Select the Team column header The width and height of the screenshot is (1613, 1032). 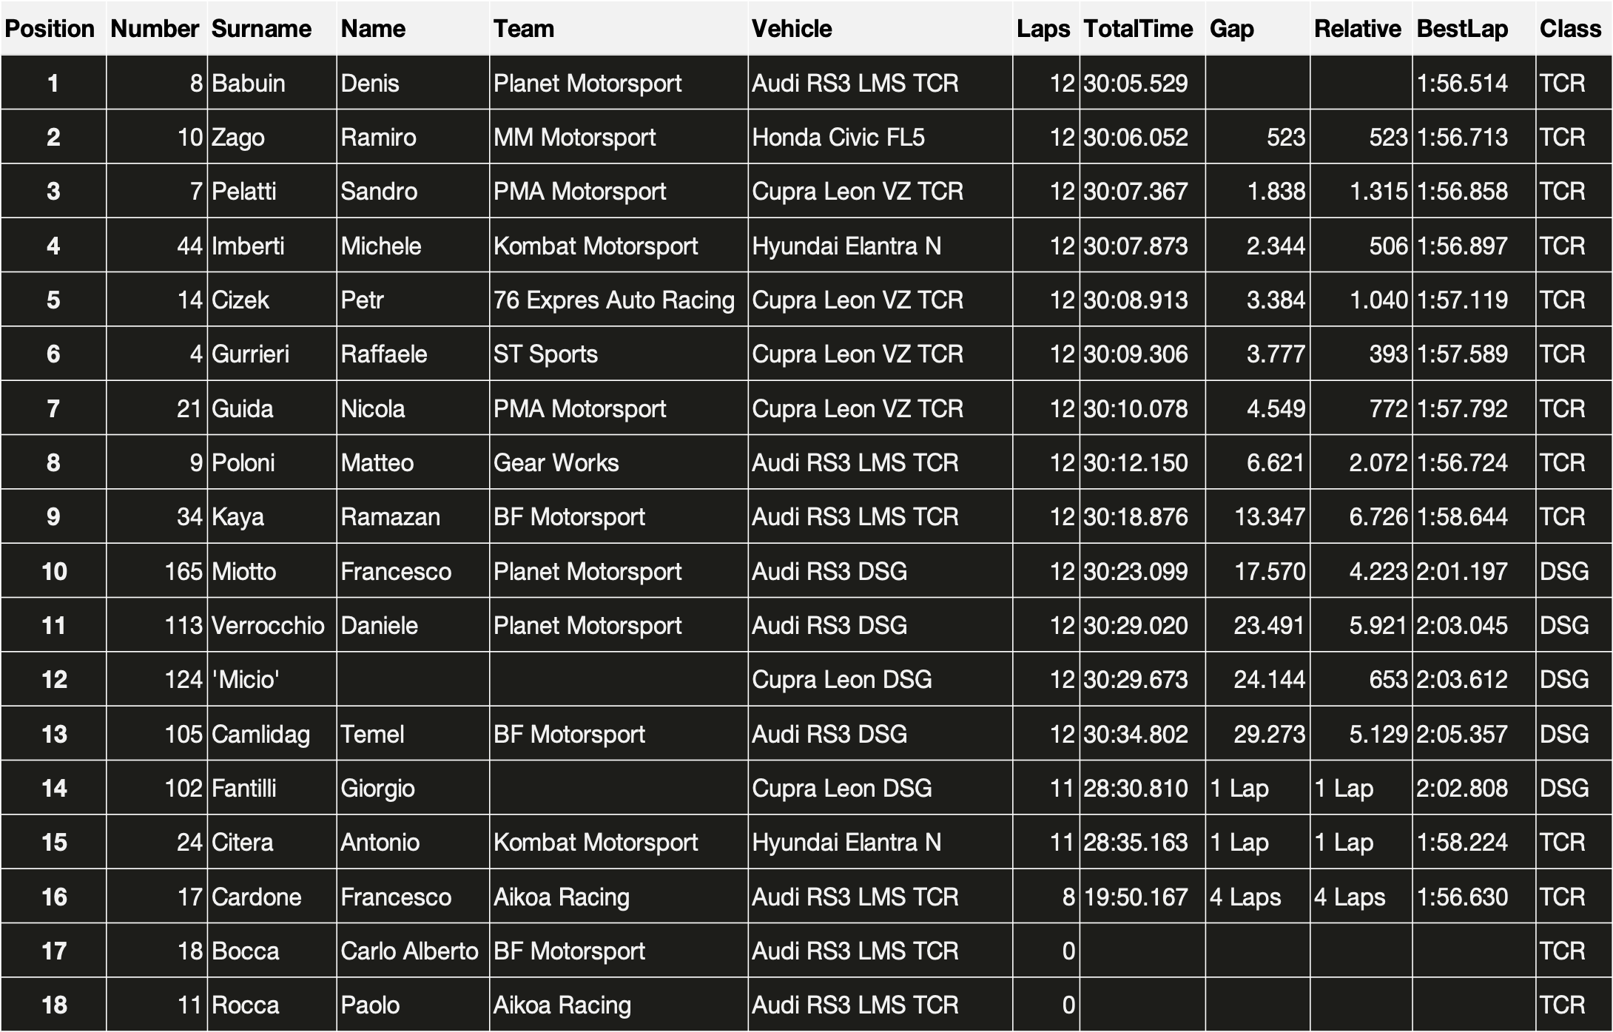click(523, 29)
